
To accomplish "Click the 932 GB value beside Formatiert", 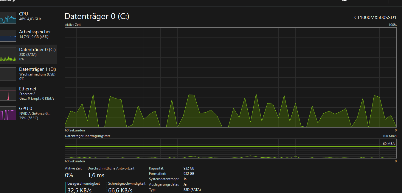I will coord(189,174).
